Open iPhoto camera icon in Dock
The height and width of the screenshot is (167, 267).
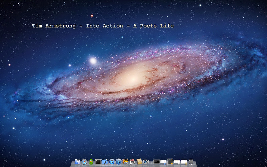pyautogui.click(x=125, y=162)
